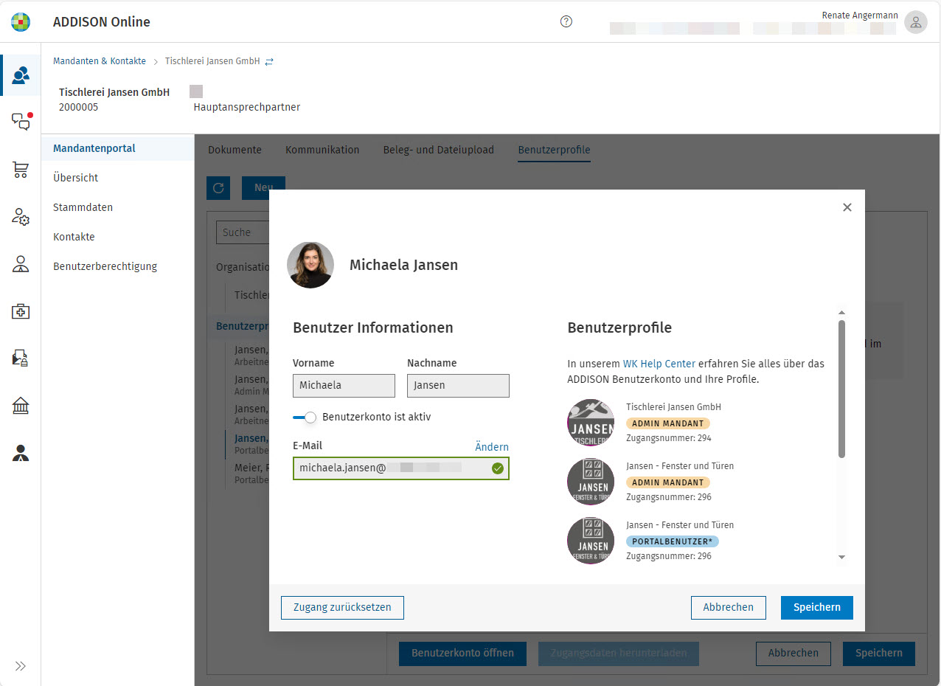Click the client number 2000005
941x686 pixels.
(x=78, y=107)
